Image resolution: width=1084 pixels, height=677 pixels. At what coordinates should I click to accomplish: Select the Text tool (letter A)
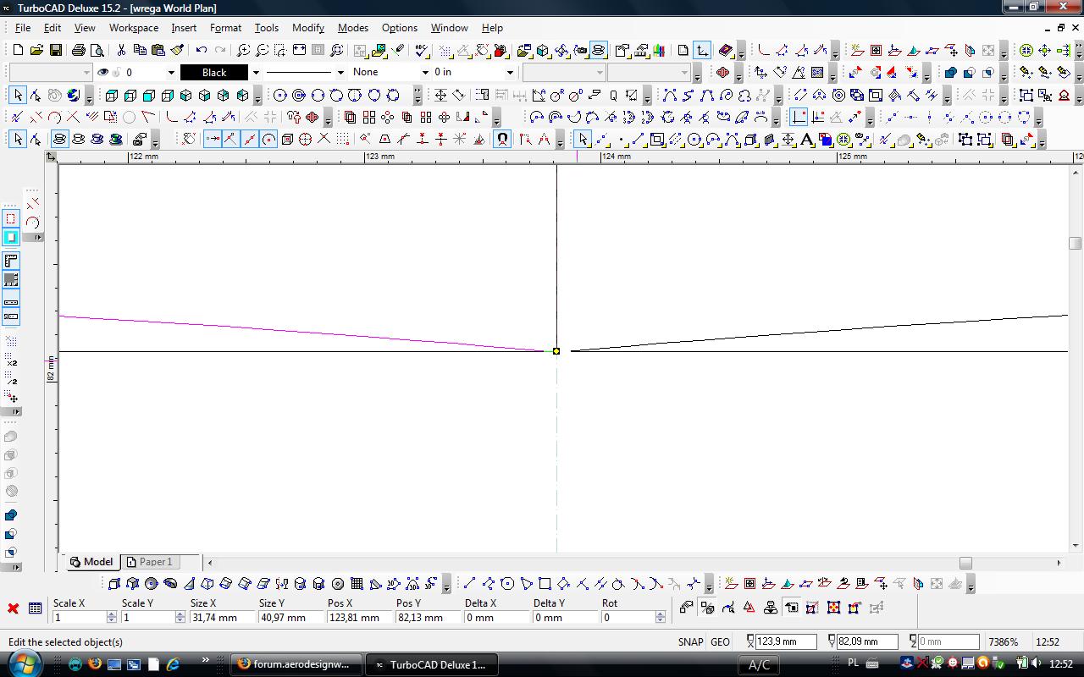806,140
